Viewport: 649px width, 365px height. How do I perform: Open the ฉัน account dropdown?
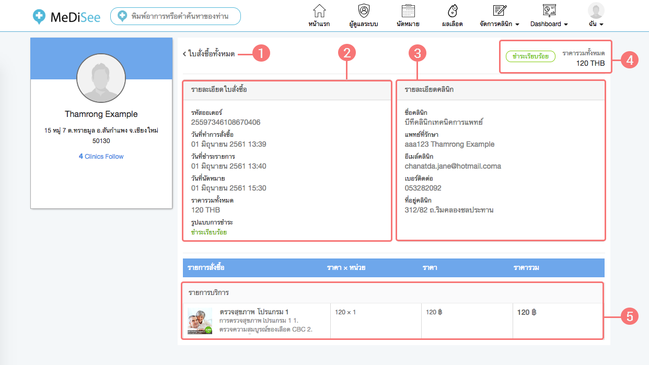coord(601,25)
